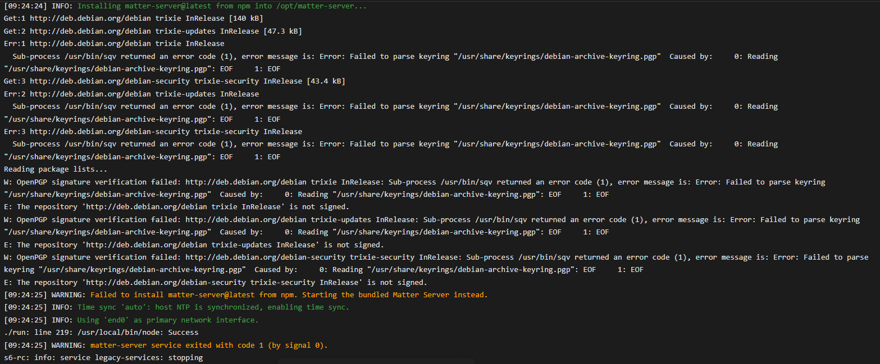Click the 'W: OpenPGP signature verification failed' trixie-updates warning
Image resolution: width=880 pixels, height=364 pixels.
tap(432, 225)
